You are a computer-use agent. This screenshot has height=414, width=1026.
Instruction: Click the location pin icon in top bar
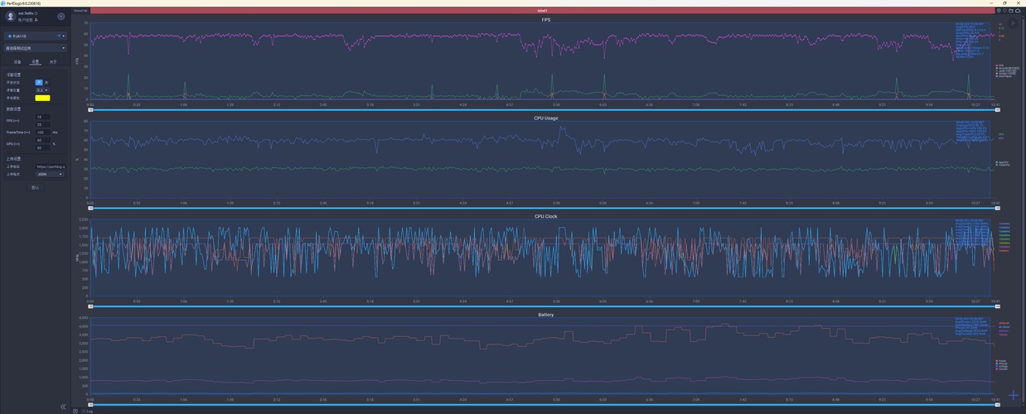(x=999, y=11)
